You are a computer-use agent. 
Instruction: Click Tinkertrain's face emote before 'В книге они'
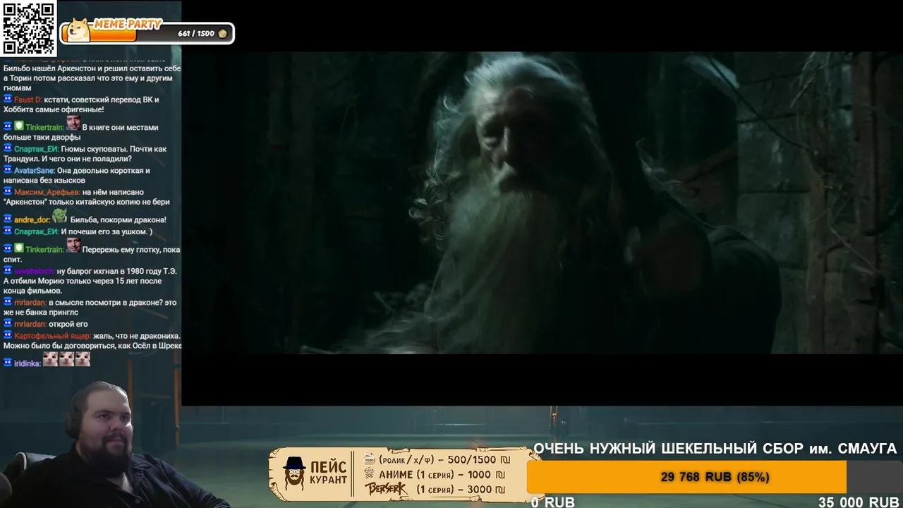[x=73, y=123]
